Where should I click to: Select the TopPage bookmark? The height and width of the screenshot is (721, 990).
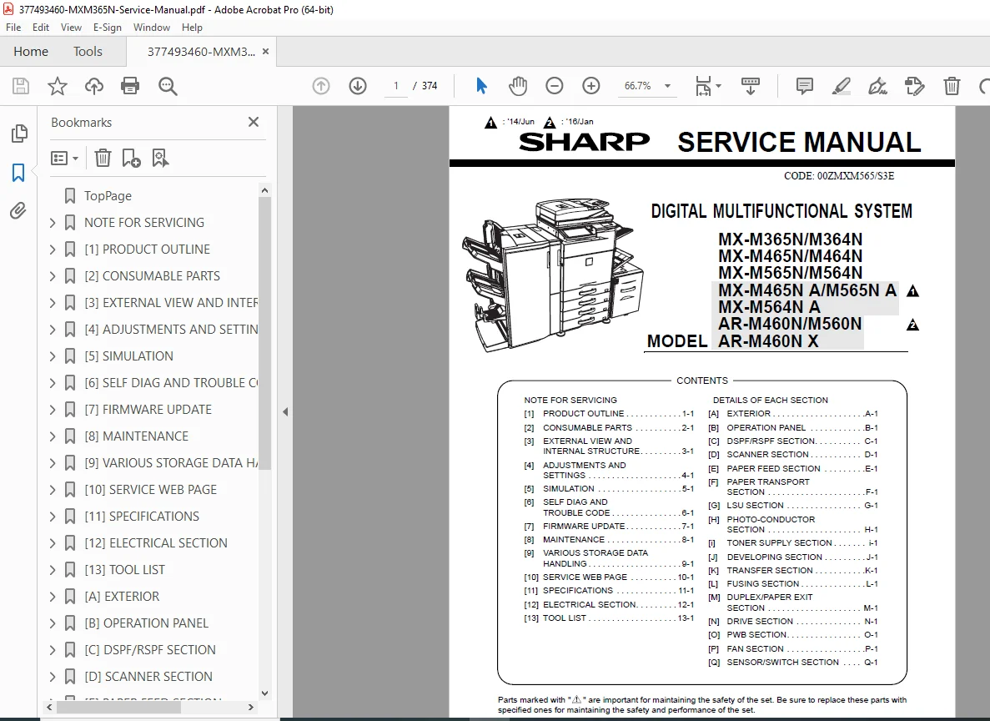click(x=108, y=196)
